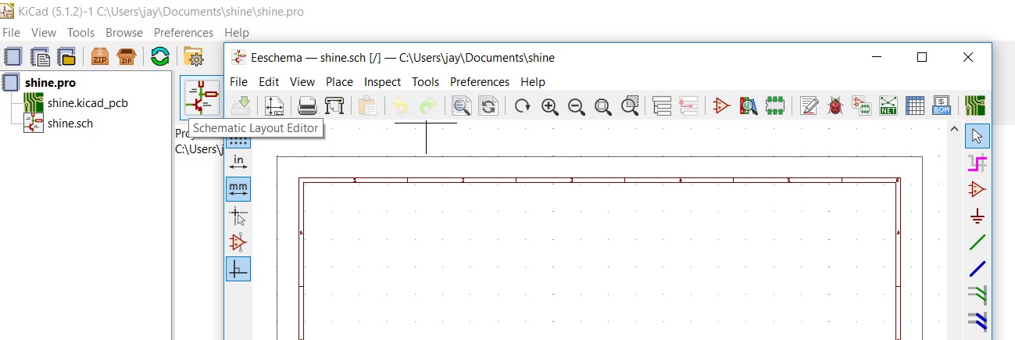Choose the Place Power Port tool
Viewport: 1015px width, 340px height.
pyautogui.click(x=977, y=216)
